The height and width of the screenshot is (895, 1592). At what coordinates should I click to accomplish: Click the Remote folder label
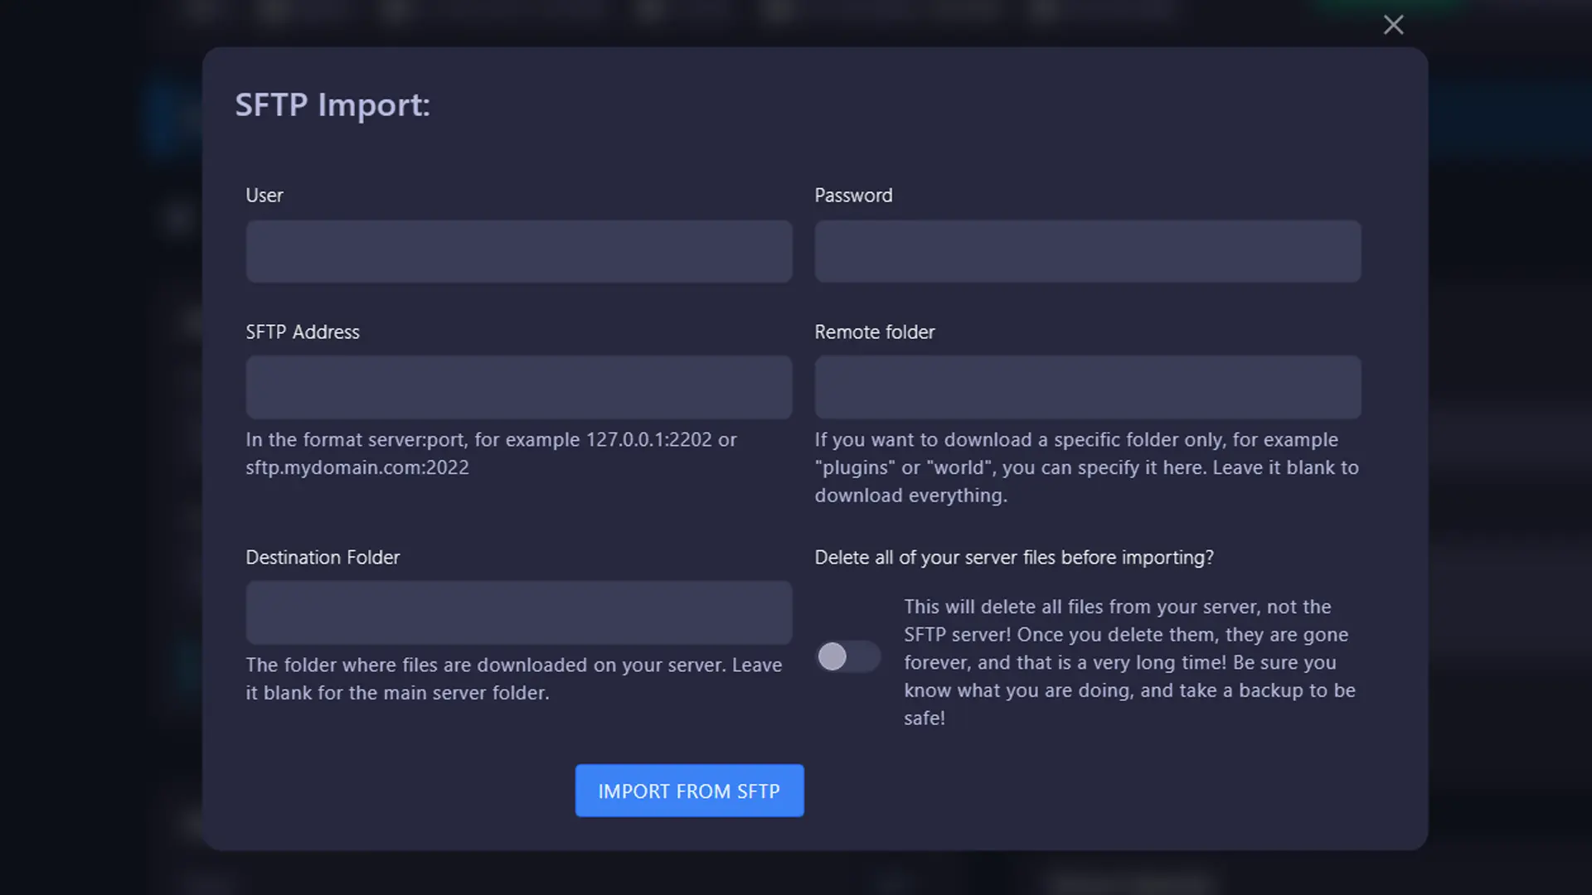tap(875, 331)
